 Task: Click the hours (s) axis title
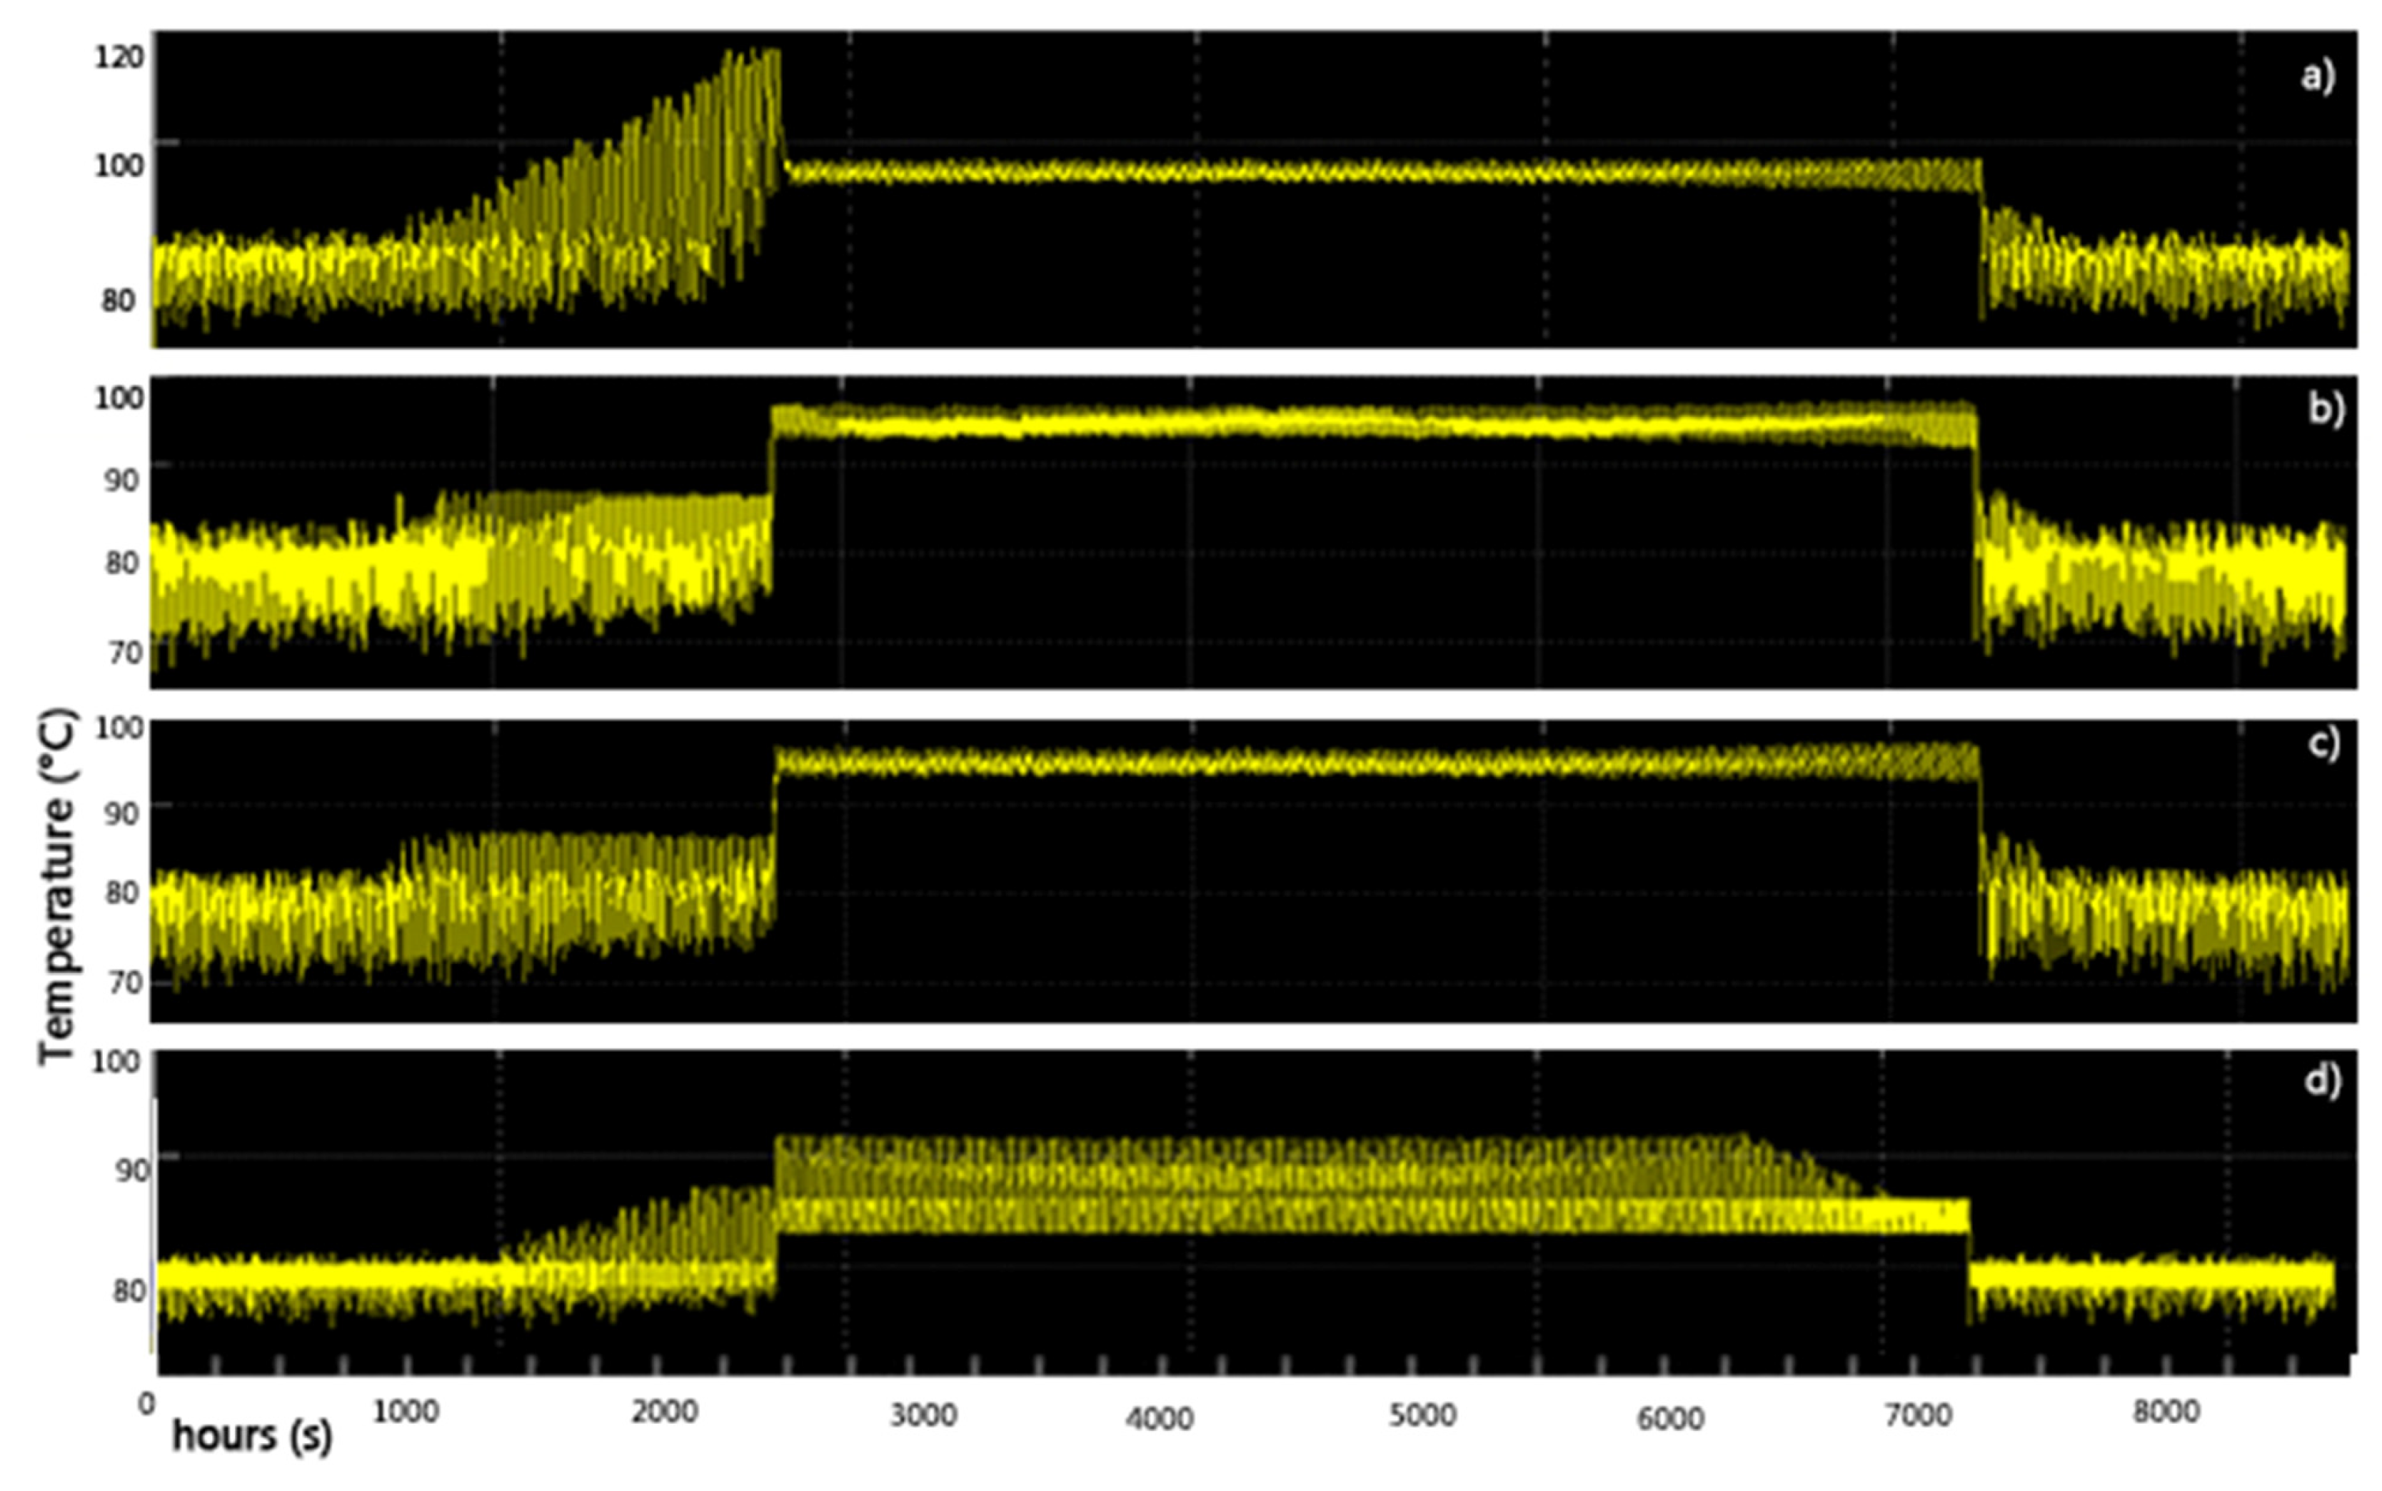[x=252, y=1437]
